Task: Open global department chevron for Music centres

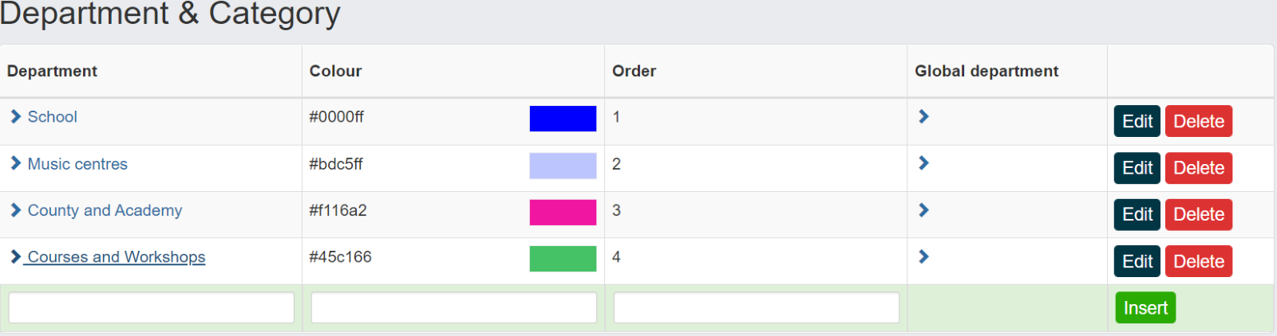Action: click(x=923, y=163)
